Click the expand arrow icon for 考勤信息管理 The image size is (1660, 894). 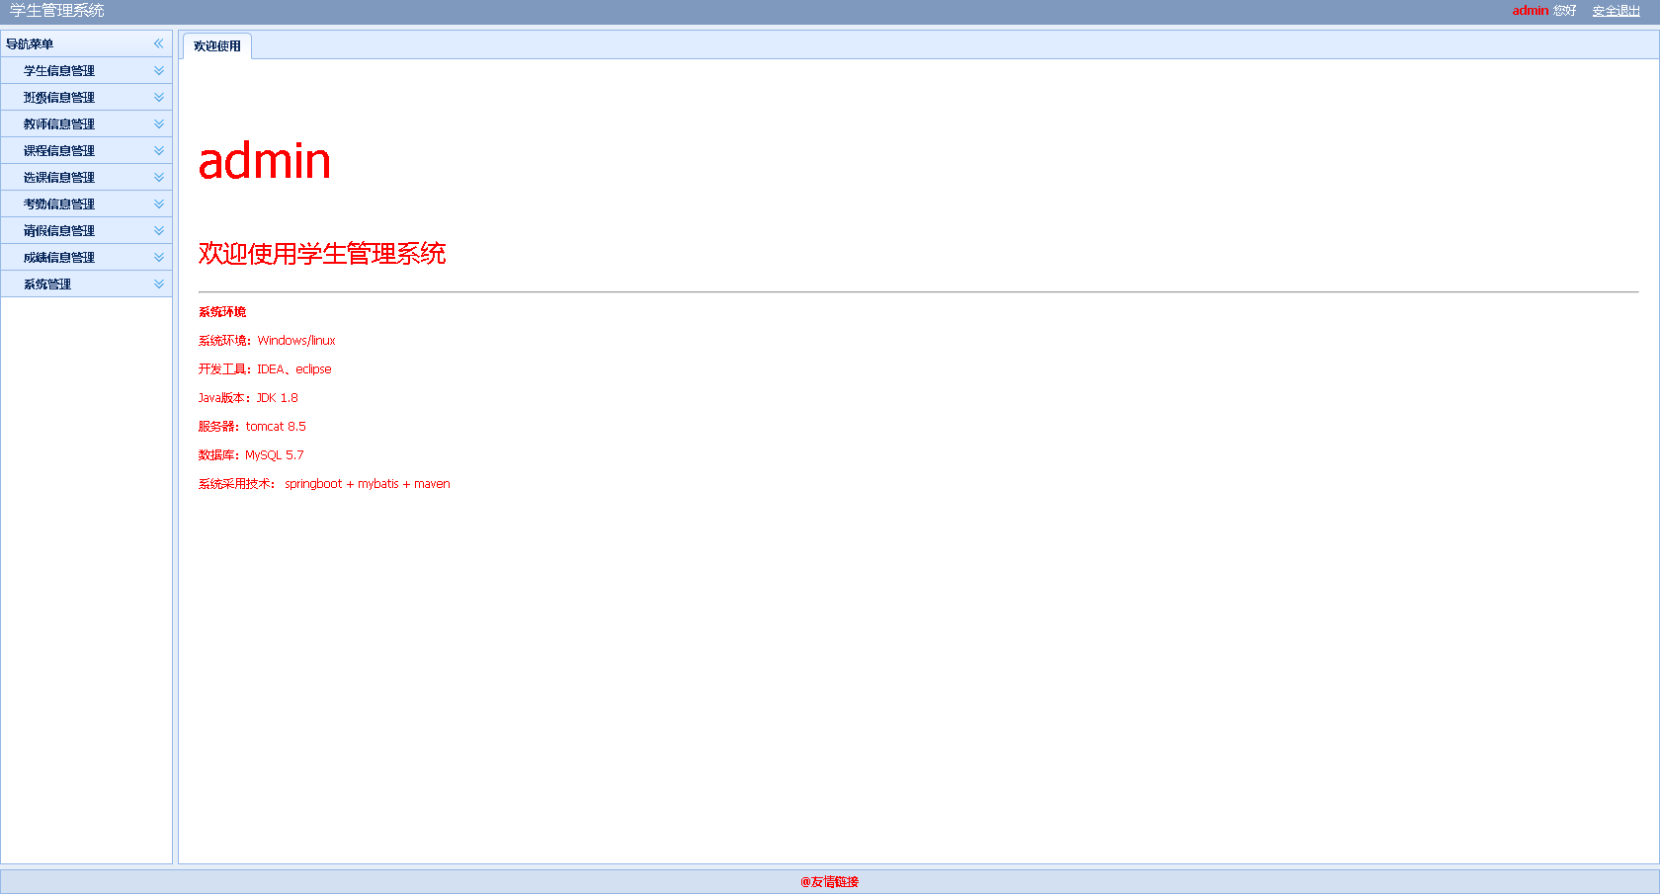(159, 204)
